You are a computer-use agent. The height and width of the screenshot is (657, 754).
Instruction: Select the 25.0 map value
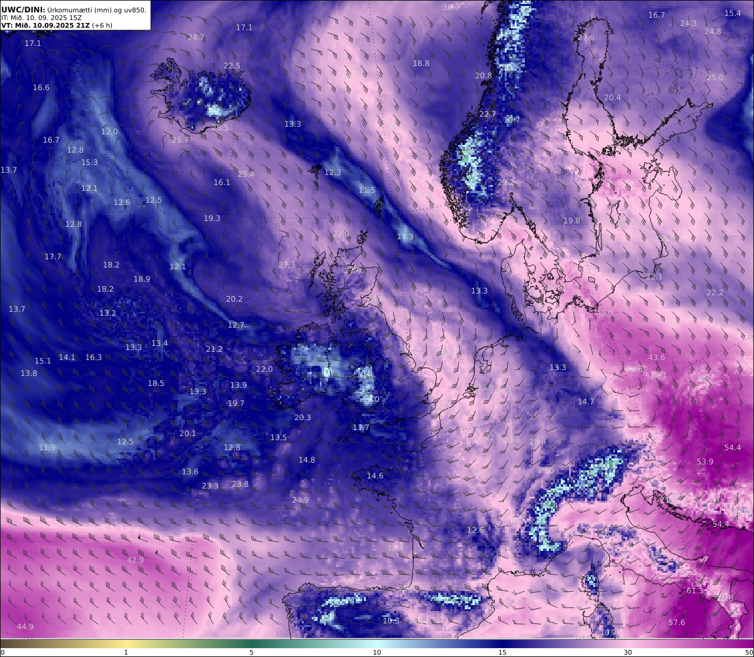pyautogui.click(x=715, y=77)
